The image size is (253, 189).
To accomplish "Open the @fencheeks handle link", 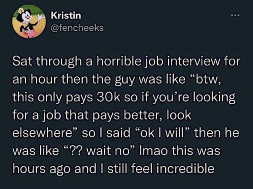I will [77, 28].
